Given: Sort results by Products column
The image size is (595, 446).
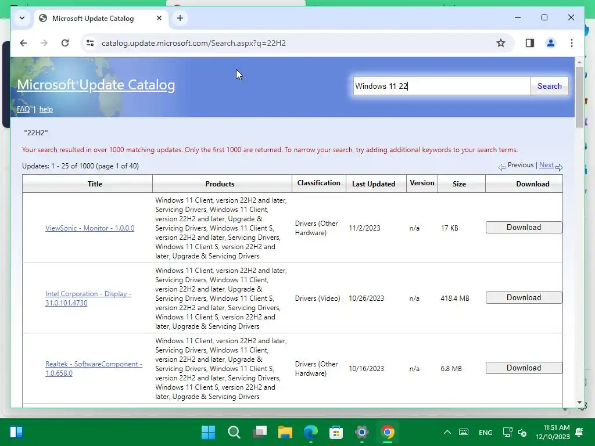Looking at the screenshot, I should (220, 184).
